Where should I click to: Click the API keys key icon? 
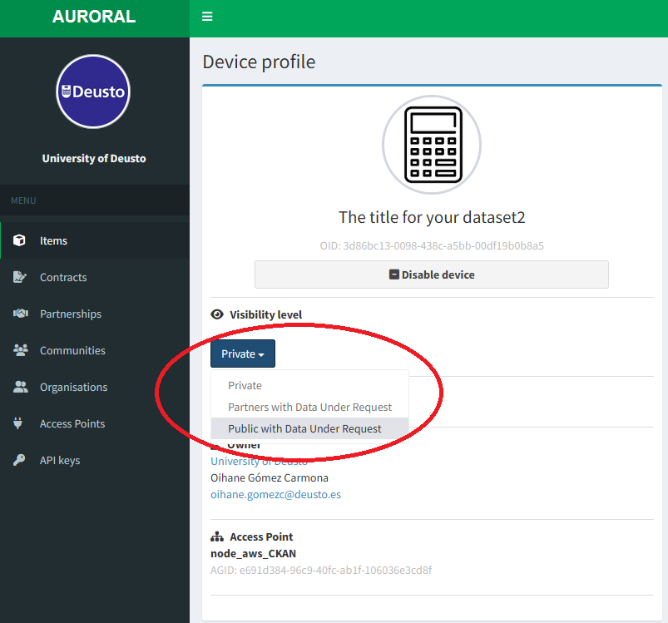click(x=19, y=460)
